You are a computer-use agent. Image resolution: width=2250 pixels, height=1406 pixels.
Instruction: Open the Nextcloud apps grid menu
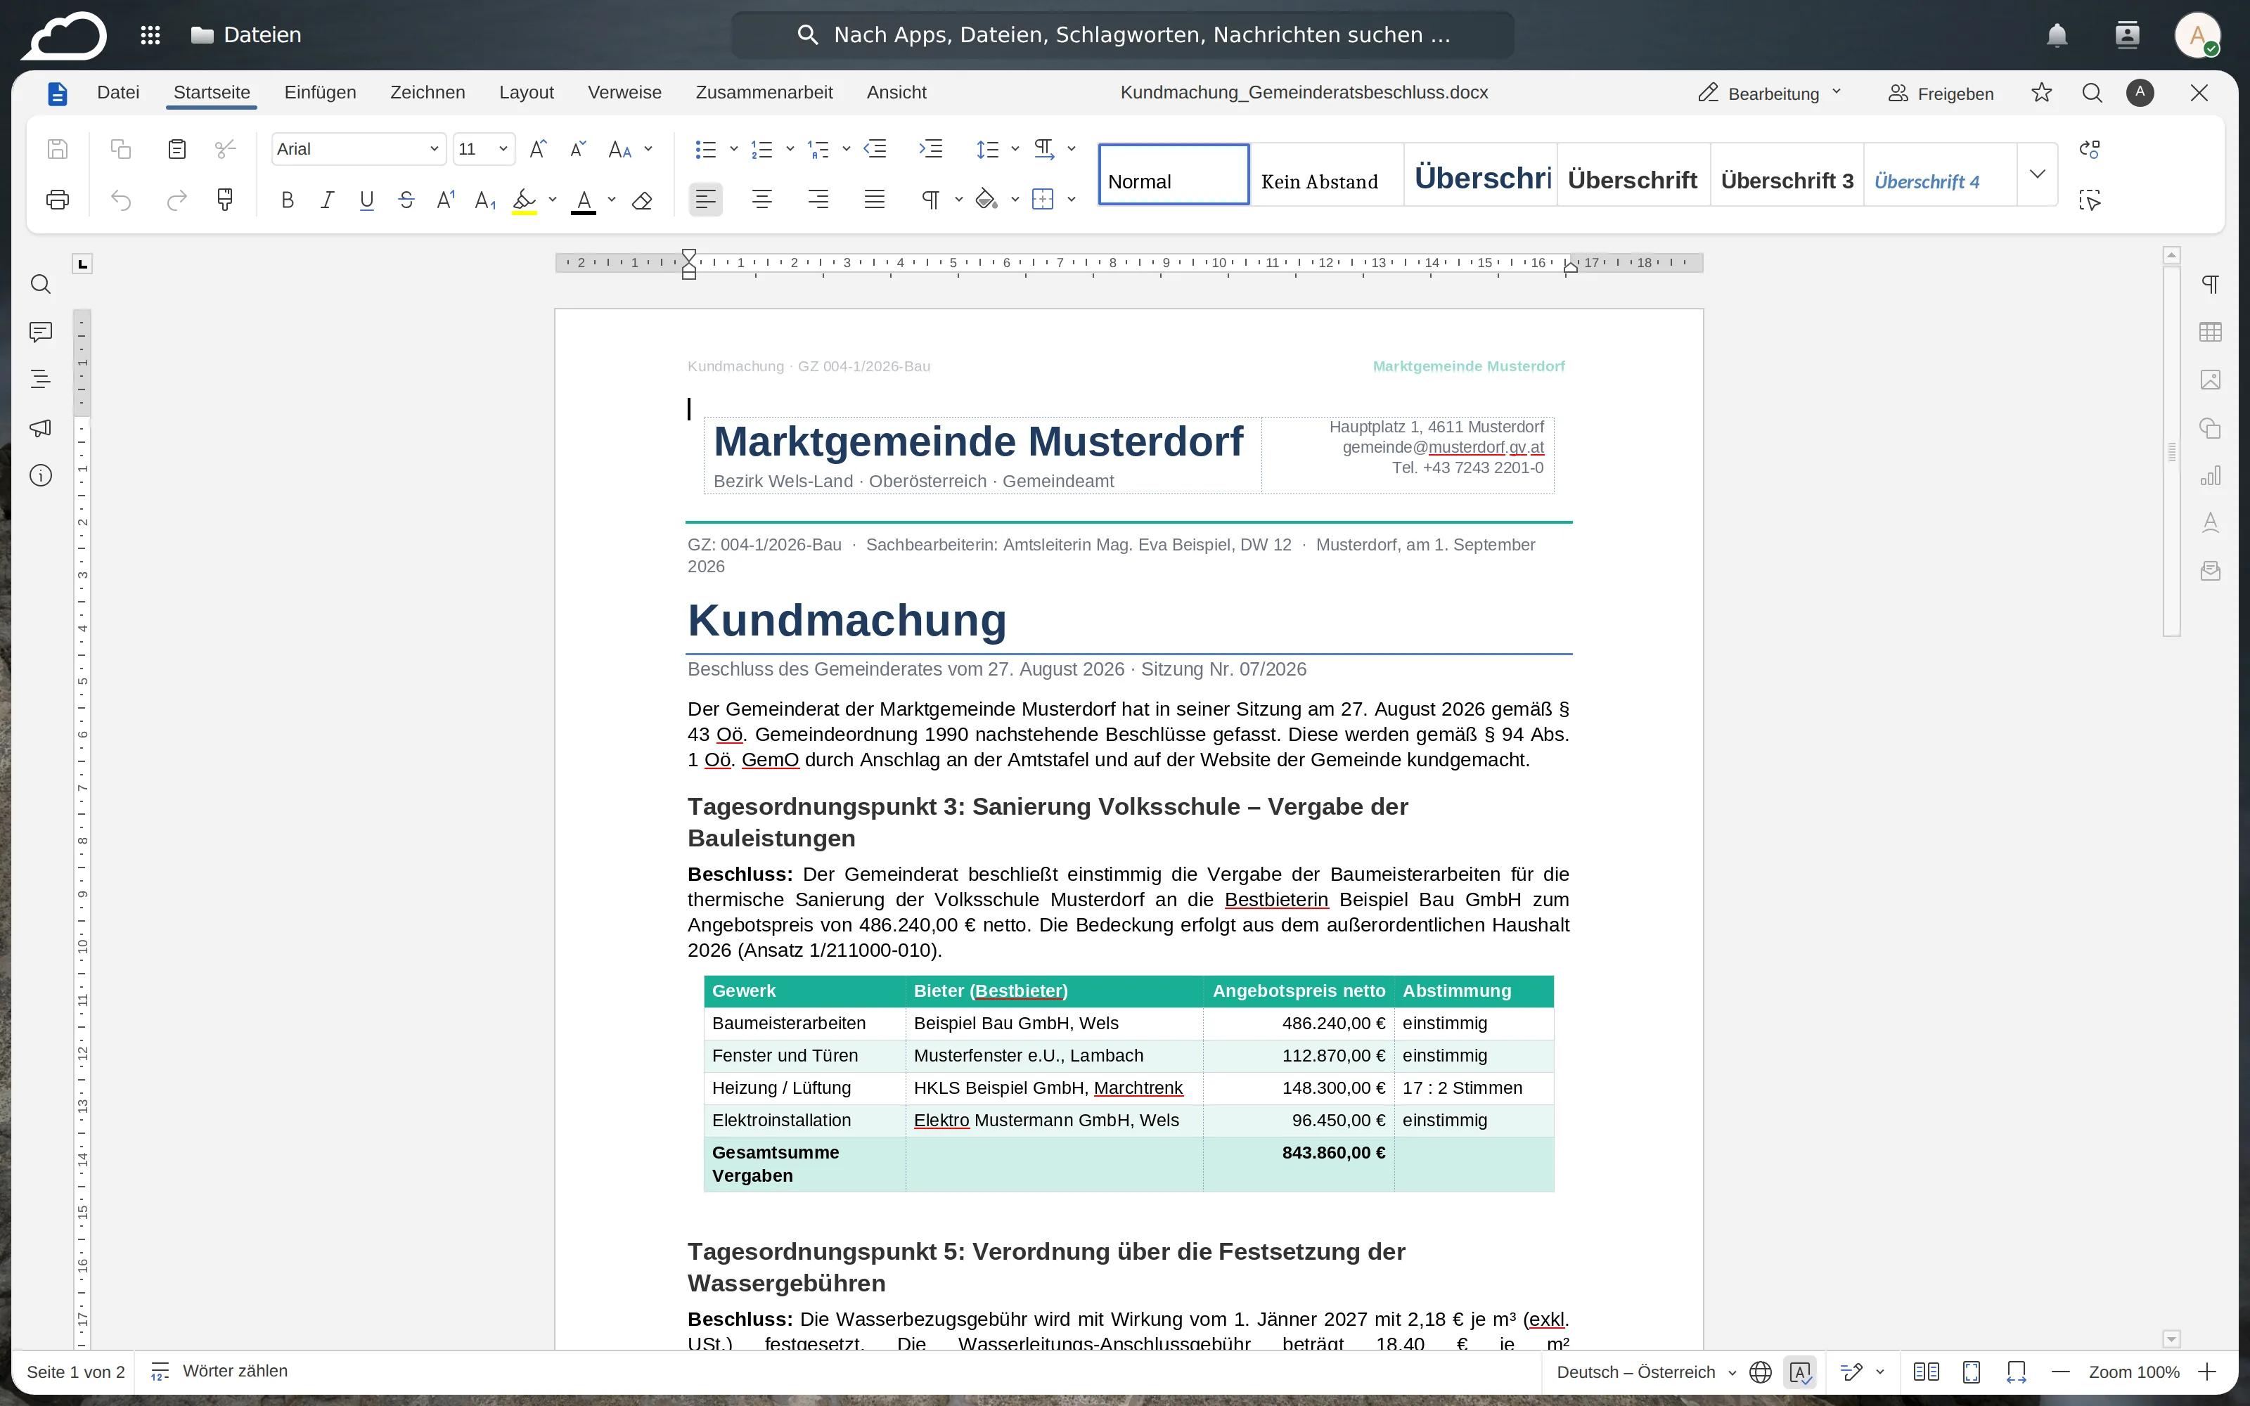point(150,35)
